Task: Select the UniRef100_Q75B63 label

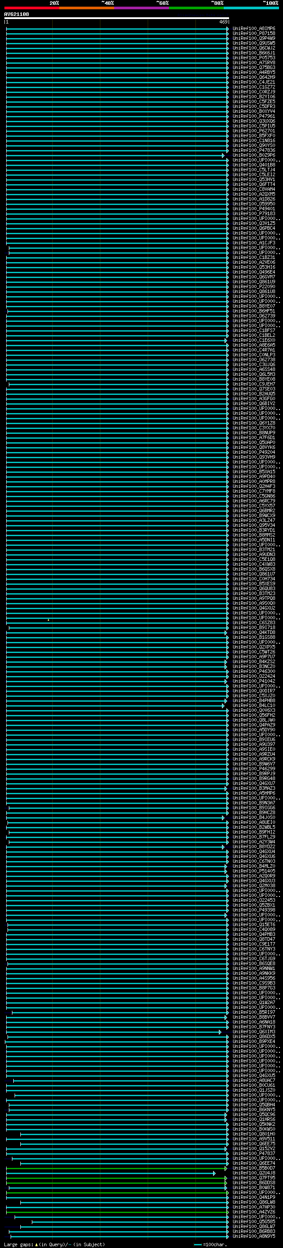Action: pos(254,67)
